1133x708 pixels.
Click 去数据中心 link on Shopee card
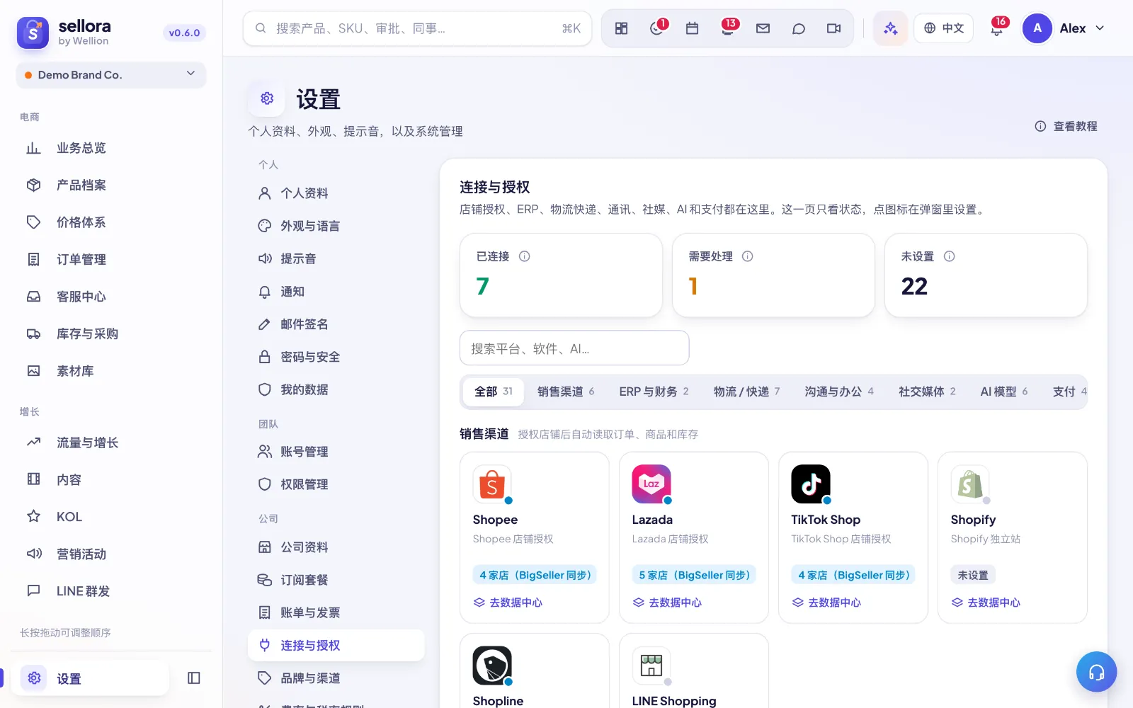(x=508, y=603)
